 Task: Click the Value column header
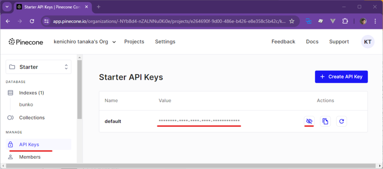pos(165,101)
